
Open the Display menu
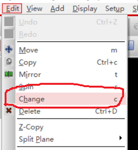click(x=85, y=9)
